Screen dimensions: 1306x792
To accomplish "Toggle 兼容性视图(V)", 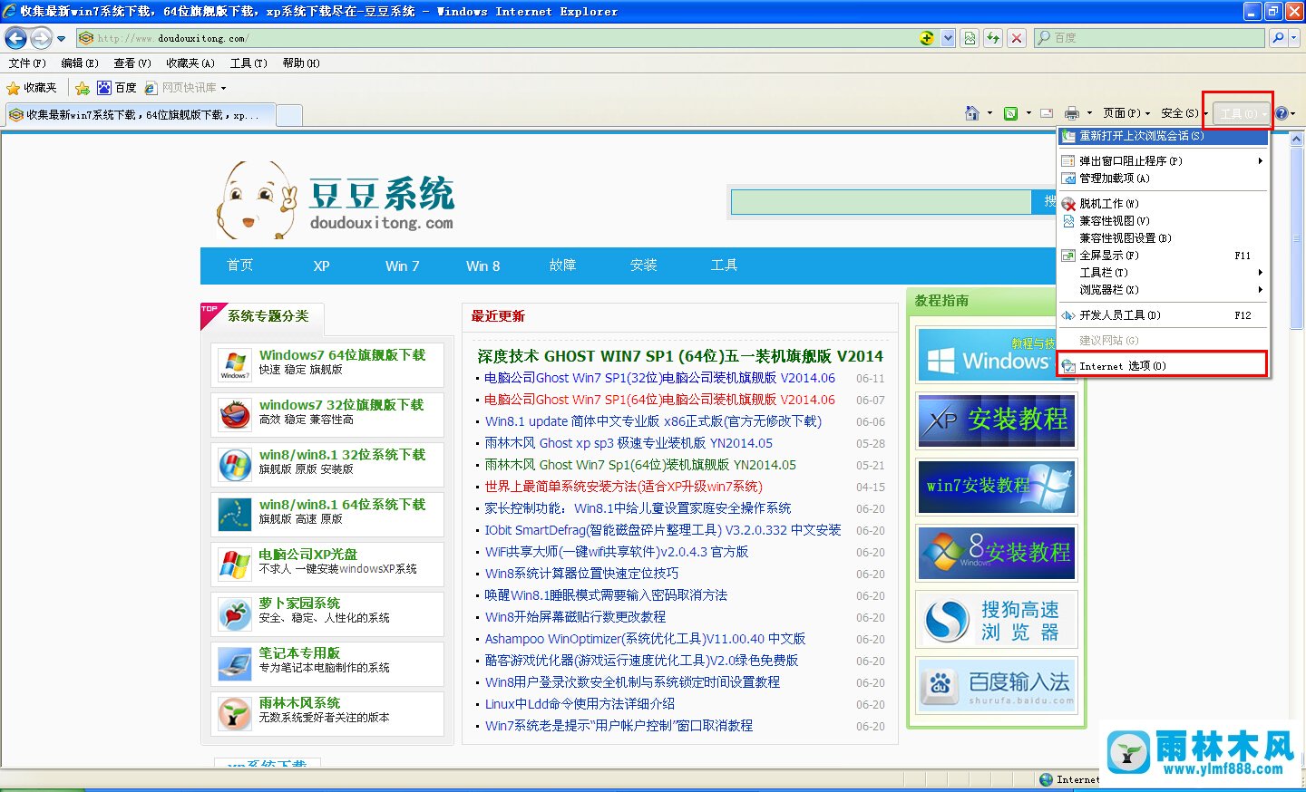I will 1164,221.
